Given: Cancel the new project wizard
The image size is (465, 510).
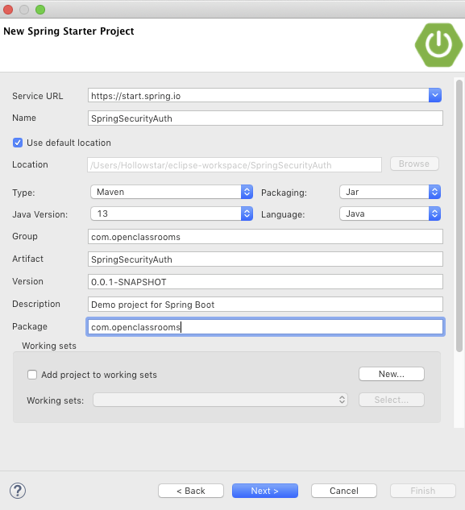Looking at the screenshot, I should [x=344, y=491].
